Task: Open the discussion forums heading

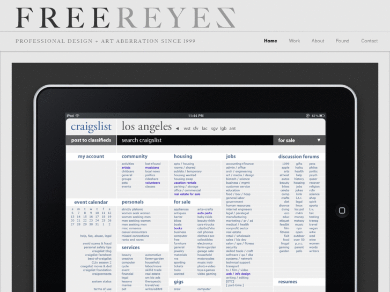Action: pyautogui.click(x=298, y=156)
